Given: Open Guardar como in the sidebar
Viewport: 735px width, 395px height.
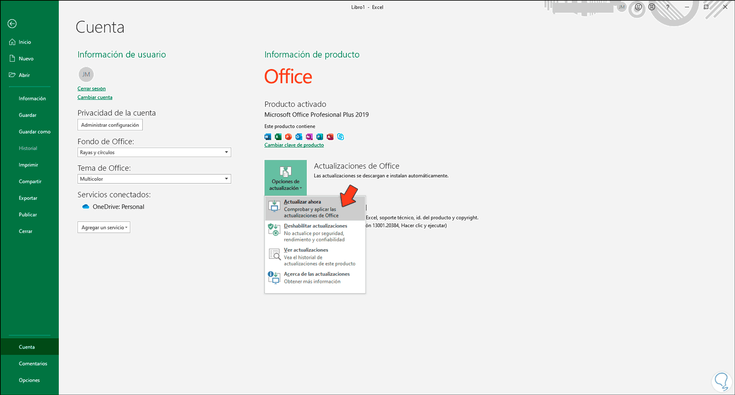Looking at the screenshot, I should (29, 132).
